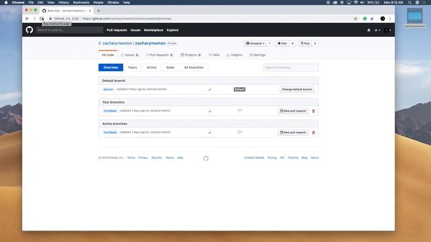Open Explore in GitHub header
This screenshot has width=431, height=242.
pos(172,30)
